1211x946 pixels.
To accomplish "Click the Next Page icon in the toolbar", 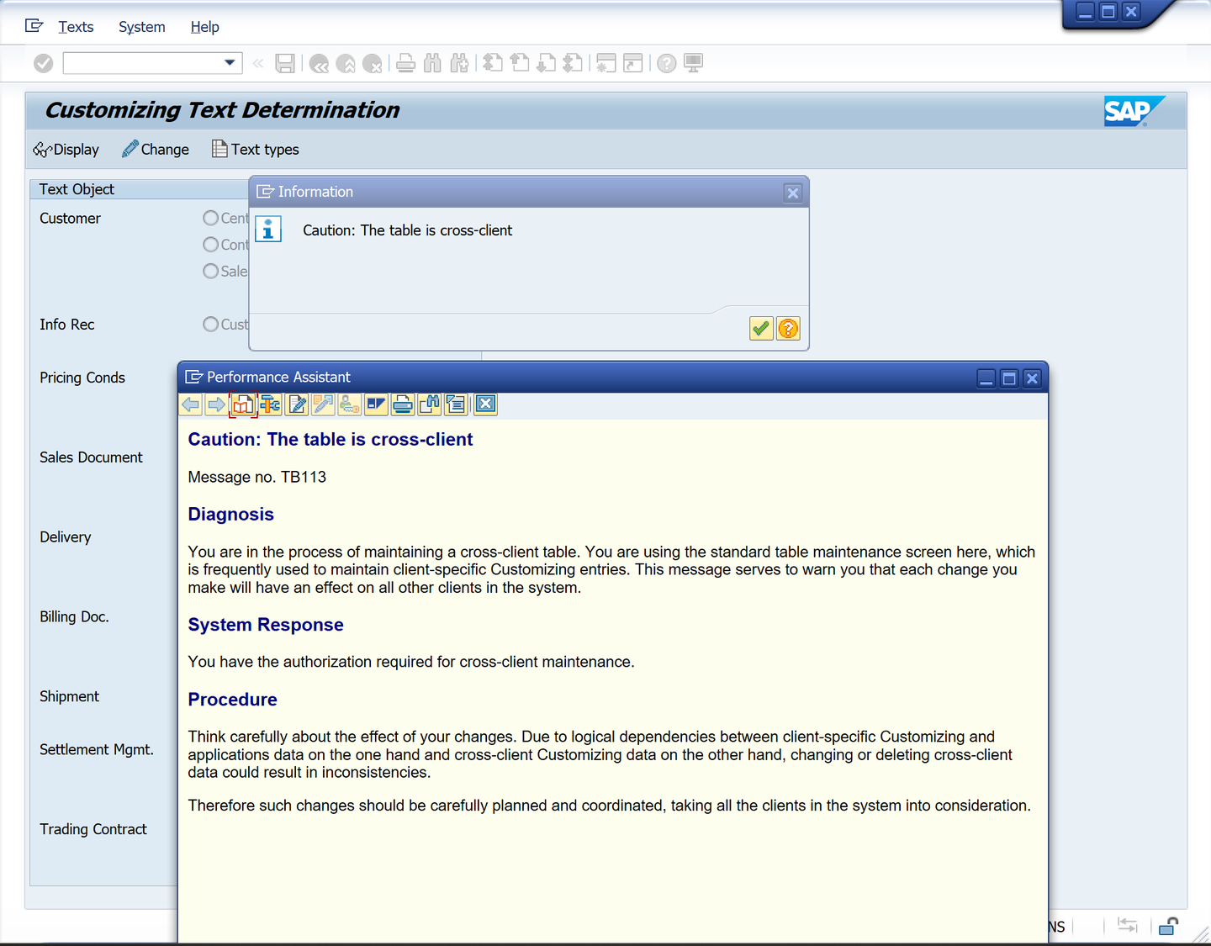I will [x=547, y=63].
